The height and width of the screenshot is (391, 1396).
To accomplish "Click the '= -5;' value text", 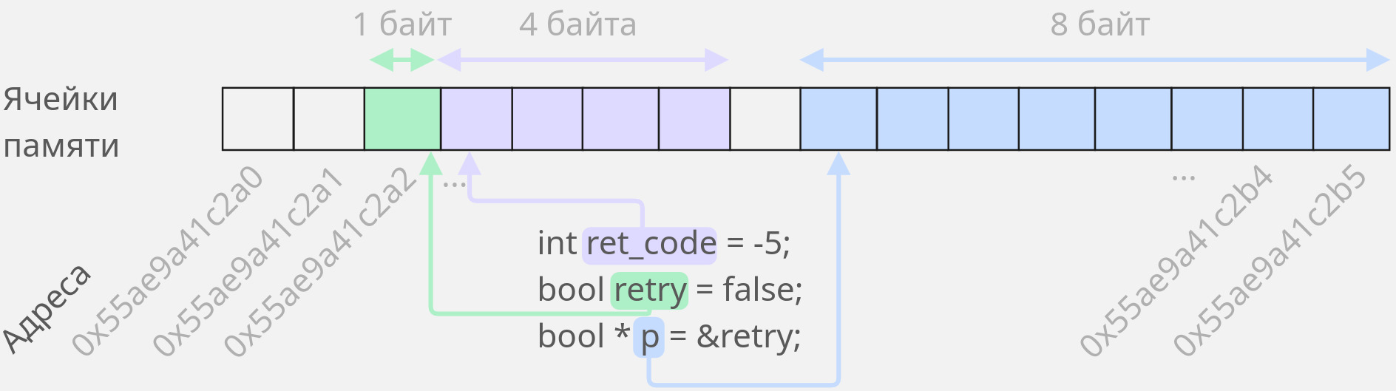I will (x=759, y=243).
